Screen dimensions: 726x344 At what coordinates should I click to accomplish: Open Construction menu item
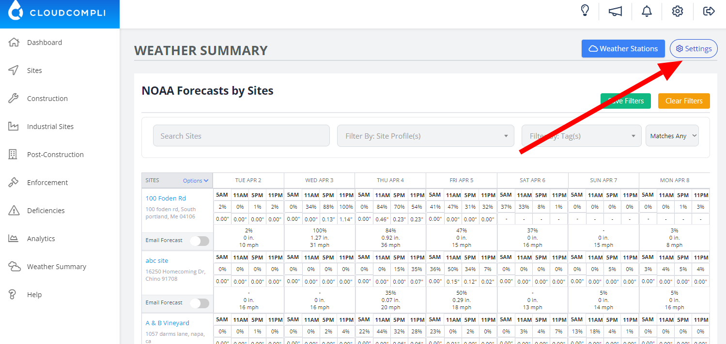pyautogui.click(x=47, y=99)
